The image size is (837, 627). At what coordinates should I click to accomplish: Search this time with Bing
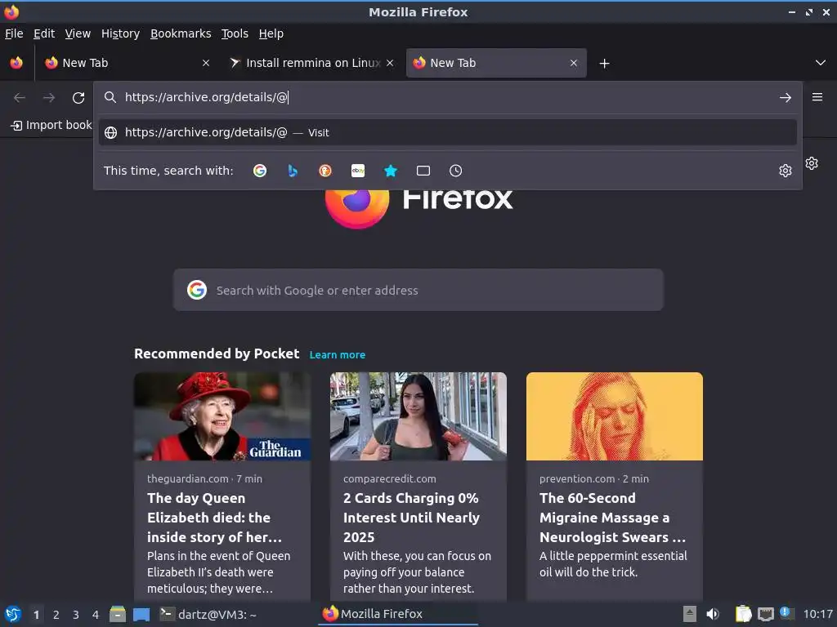293,171
